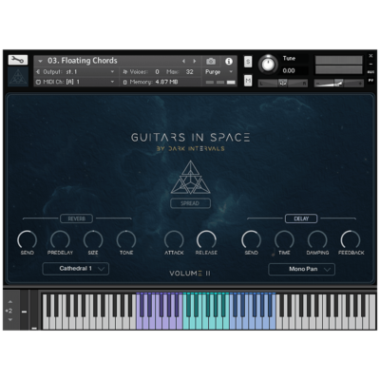Click the Max voices value 32
380x380 pixels.
(189, 72)
